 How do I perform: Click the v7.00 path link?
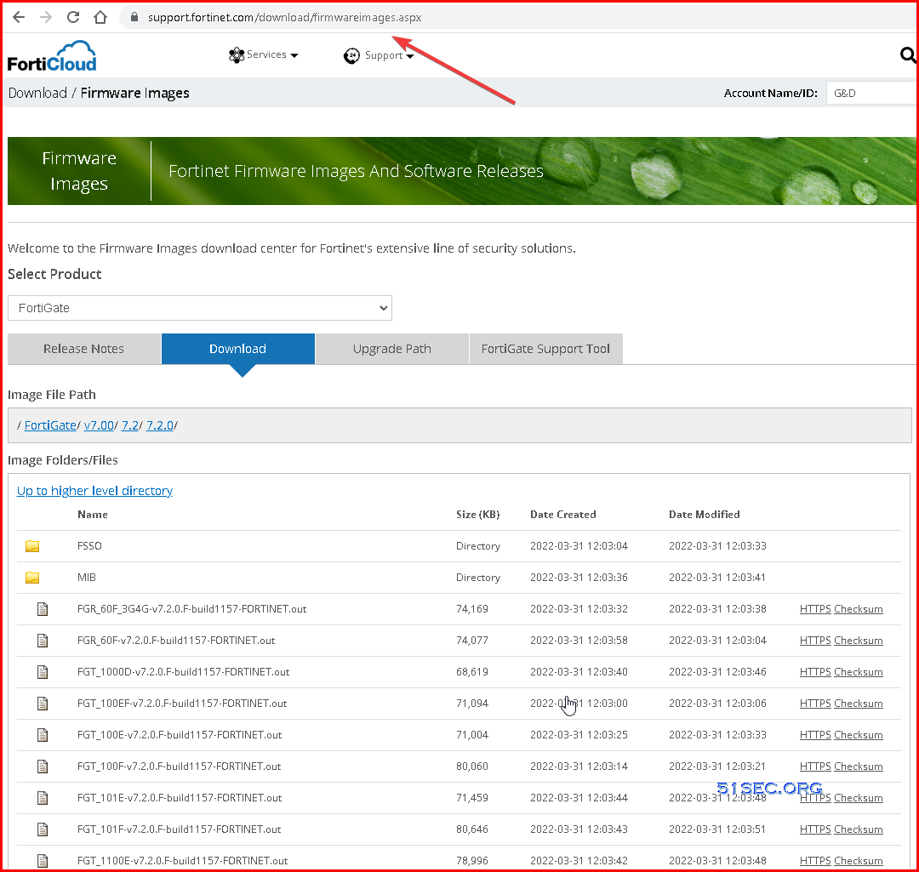tap(99, 425)
